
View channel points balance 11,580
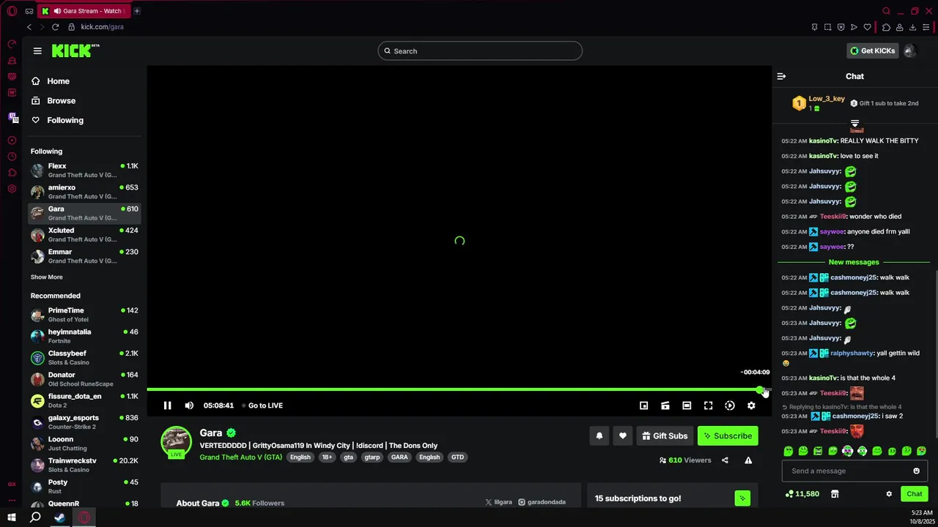[x=802, y=494]
